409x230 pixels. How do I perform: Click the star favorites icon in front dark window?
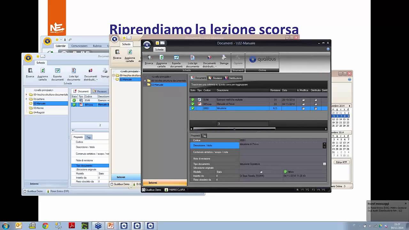(157, 43)
